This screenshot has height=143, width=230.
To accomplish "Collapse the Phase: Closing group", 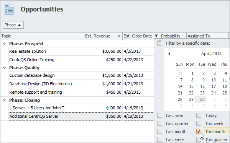I will click(5, 100).
